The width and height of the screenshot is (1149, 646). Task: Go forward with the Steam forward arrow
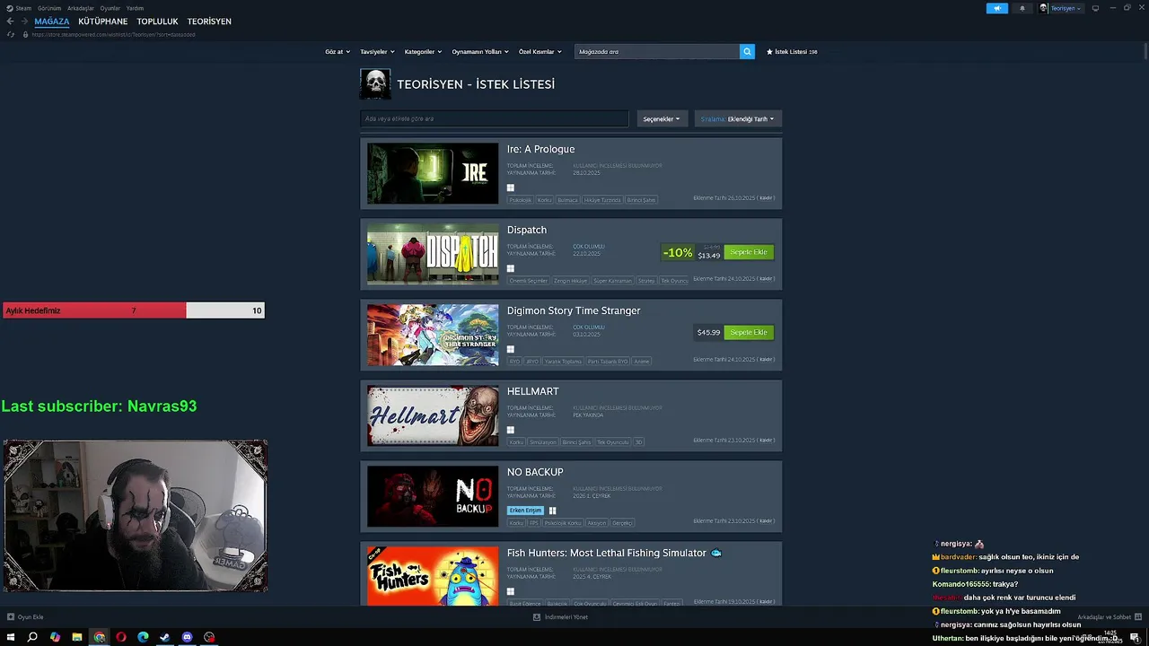(x=23, y=22)
